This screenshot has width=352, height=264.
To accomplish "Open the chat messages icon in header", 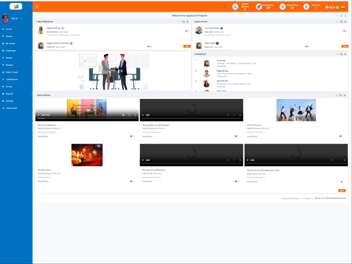I will pos(327,7).
